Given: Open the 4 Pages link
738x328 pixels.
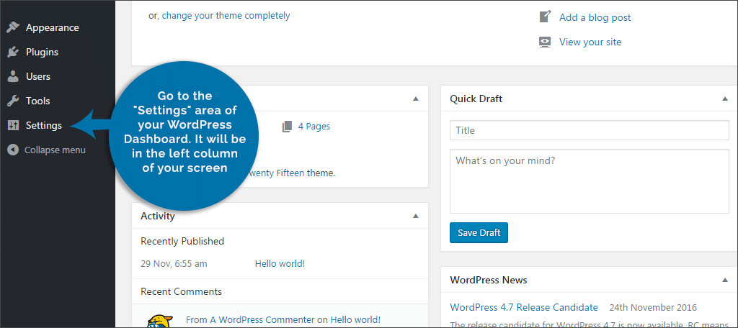Looking at the screenshot, I should tap(314, 126).
